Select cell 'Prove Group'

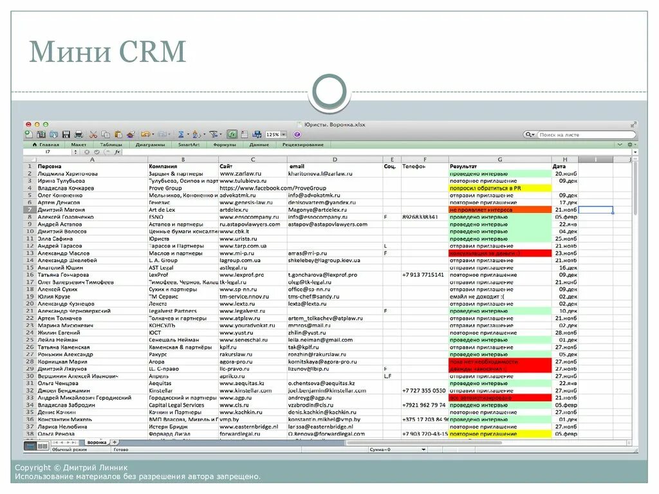(183, 188)
